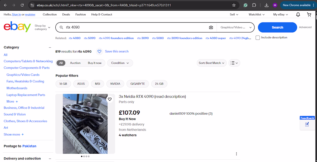This screenshot has height=162, width=317.
Task: Click the blue Search button
Action: 277,27
